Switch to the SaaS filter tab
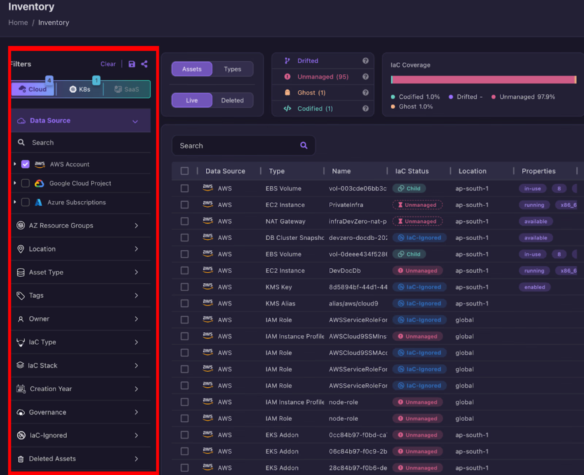The image size is (584, 475). pyautogui.click(x=127, y=89)
